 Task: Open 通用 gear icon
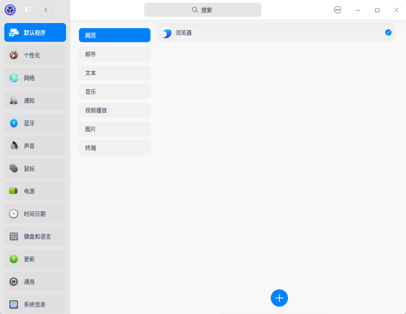tap(14, 282)
